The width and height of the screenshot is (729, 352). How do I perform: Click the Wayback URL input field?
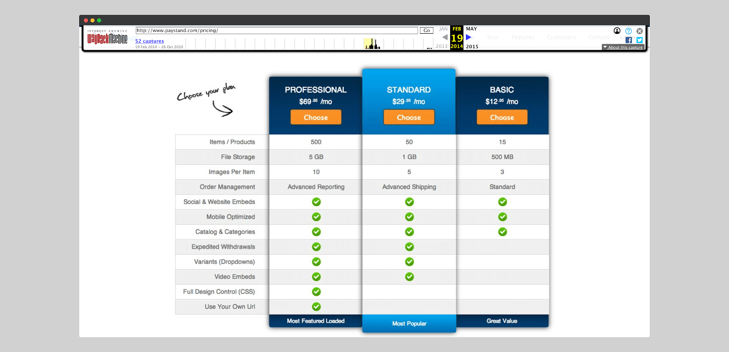[277, 31]
